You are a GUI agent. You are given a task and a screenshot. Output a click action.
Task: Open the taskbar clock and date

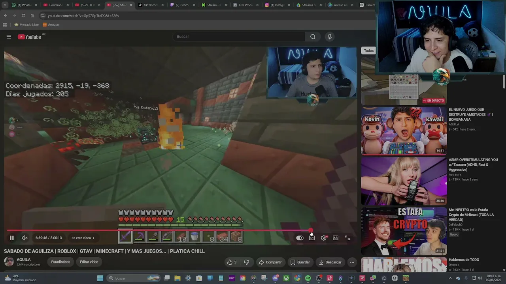[494, 278]
